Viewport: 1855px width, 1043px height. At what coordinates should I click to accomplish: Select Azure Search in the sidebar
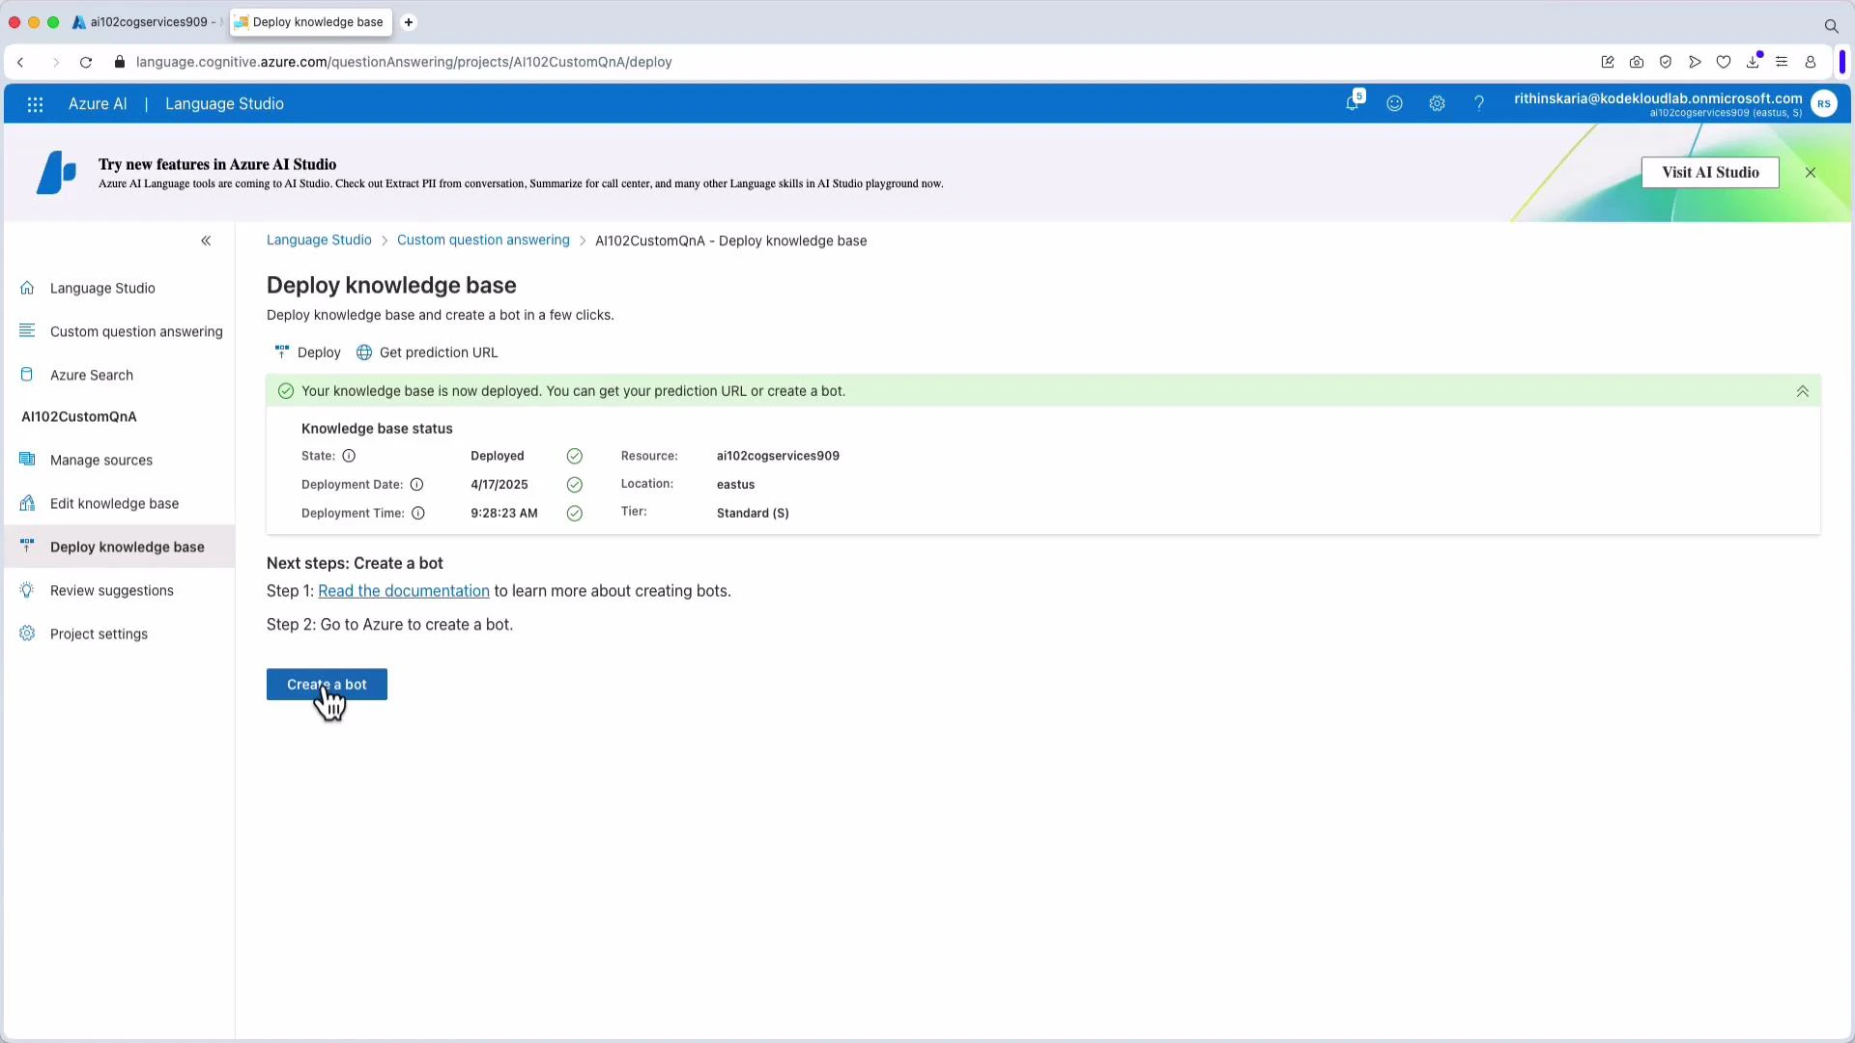point(92,375)
